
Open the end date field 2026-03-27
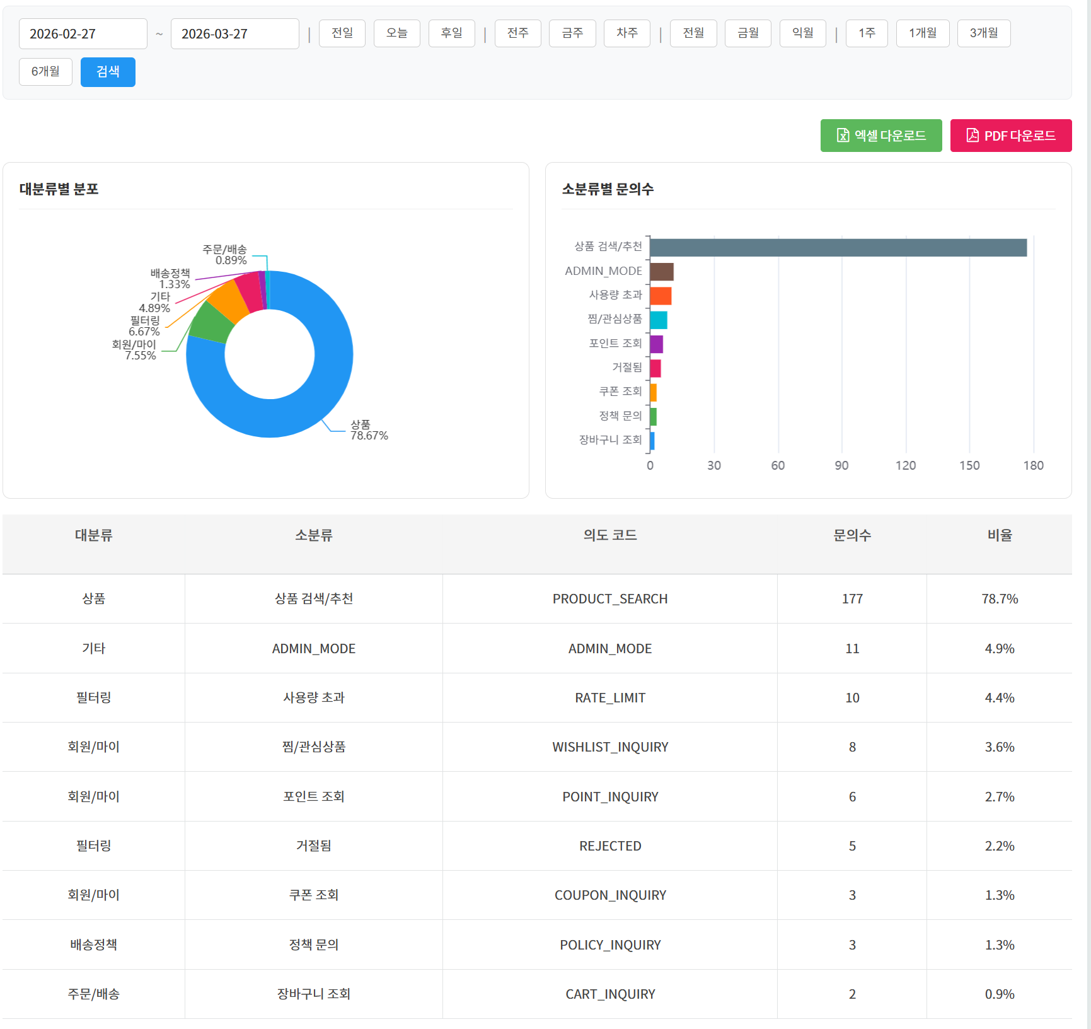(x=234, y=34)
